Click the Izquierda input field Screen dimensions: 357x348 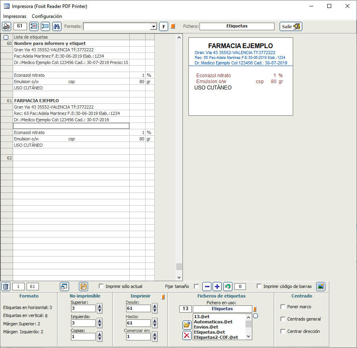pos(83,323)
